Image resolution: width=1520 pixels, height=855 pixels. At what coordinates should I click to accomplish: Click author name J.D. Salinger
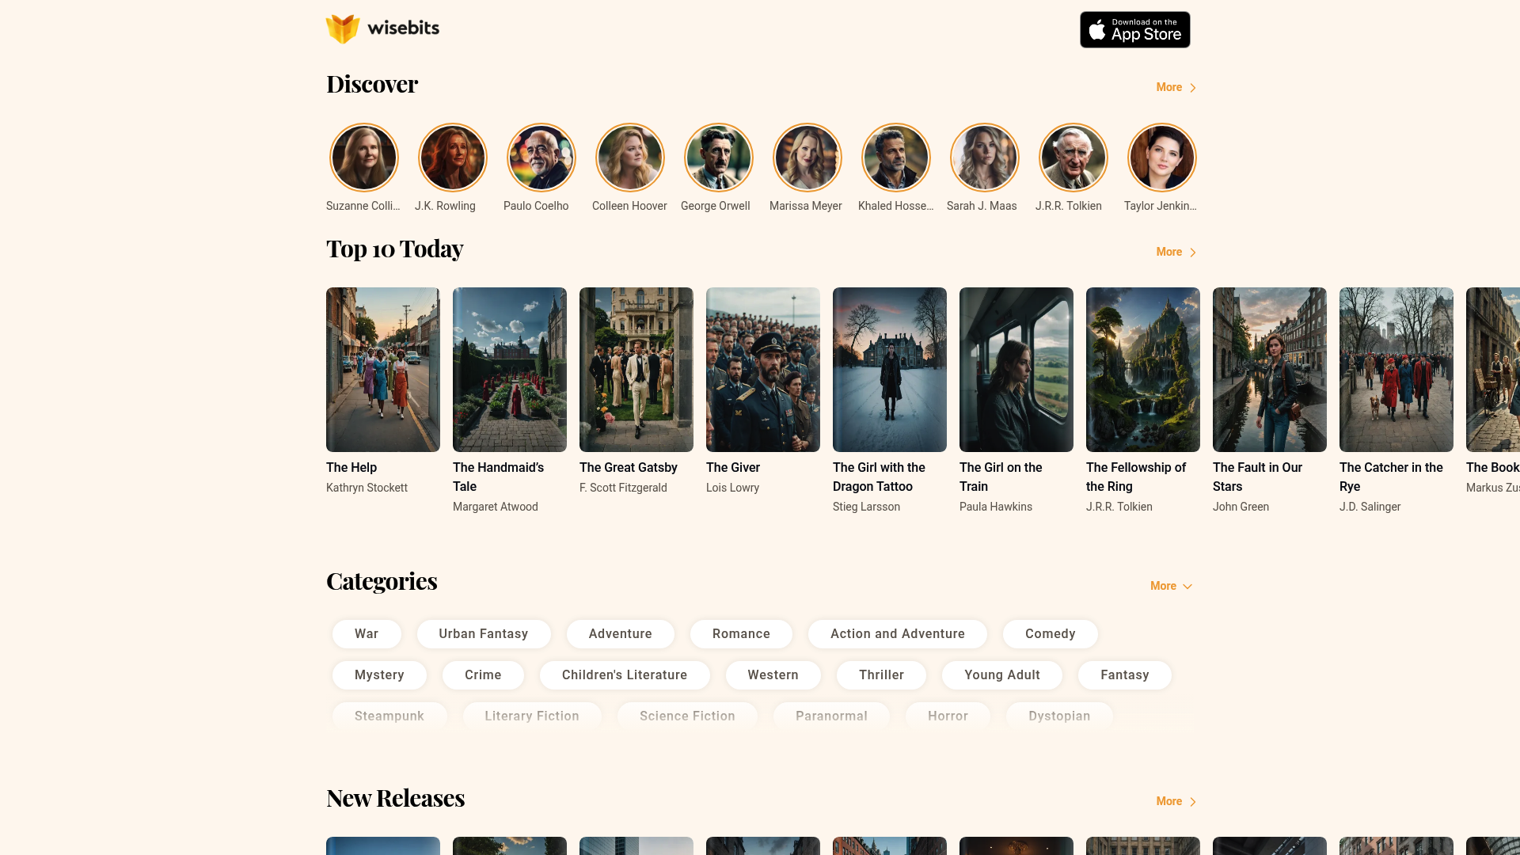click(x=1370, y=507)
